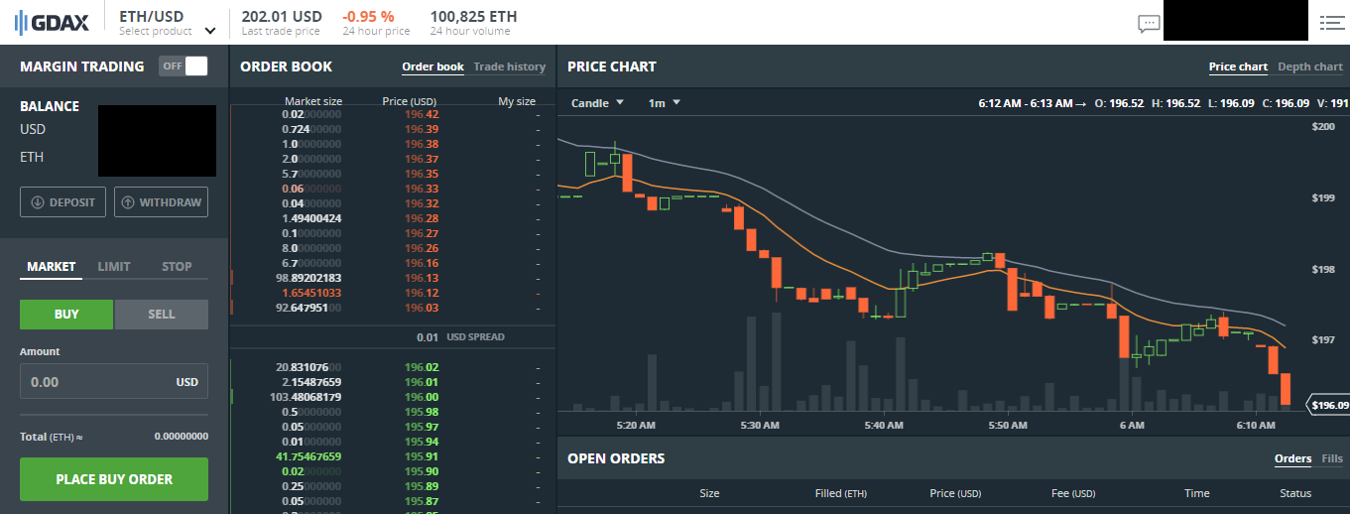Select bid price 195.98
The height and width of the screenshot is (514, 1350).
pyautogui.click(x=422, y=412)
